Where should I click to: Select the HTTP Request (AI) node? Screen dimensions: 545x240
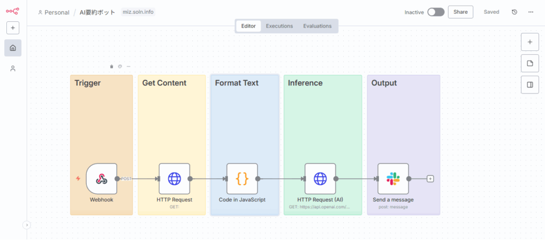coord(320,179)
